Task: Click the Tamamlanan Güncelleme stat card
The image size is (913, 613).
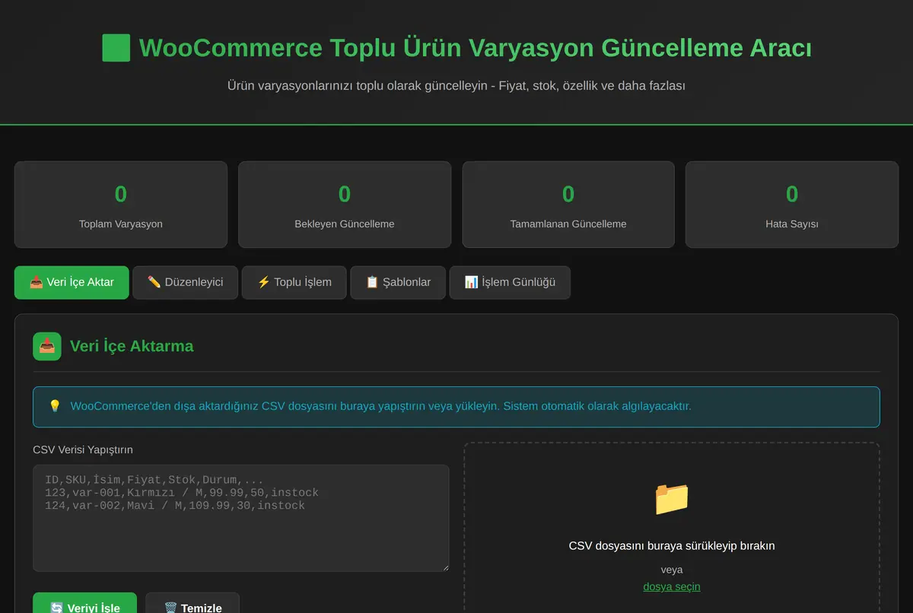Action: (568, 205)
